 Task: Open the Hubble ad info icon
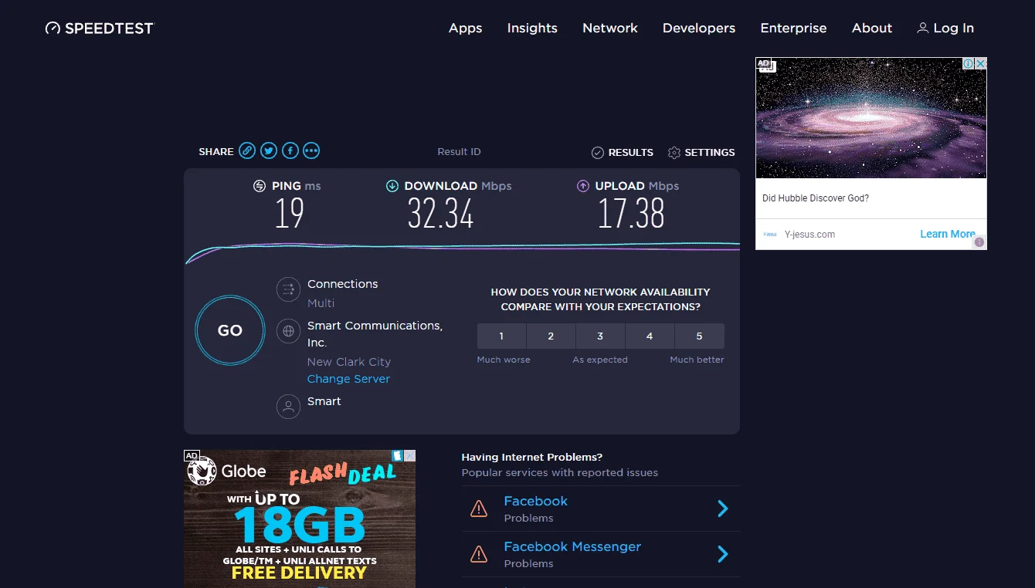968,64
